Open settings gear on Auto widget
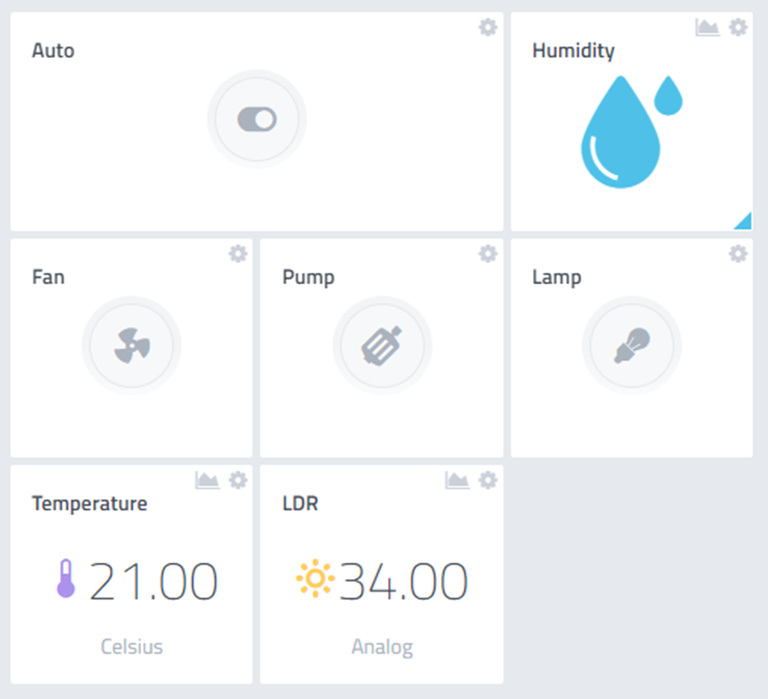768x699 pixels. tap(487, 27)
